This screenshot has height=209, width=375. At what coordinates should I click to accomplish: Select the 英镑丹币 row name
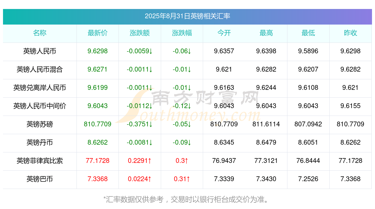40,143
